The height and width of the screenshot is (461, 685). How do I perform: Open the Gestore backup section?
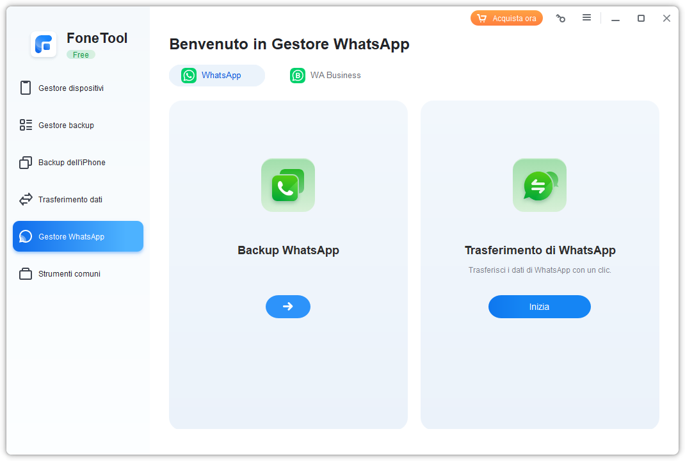(66, 125)
